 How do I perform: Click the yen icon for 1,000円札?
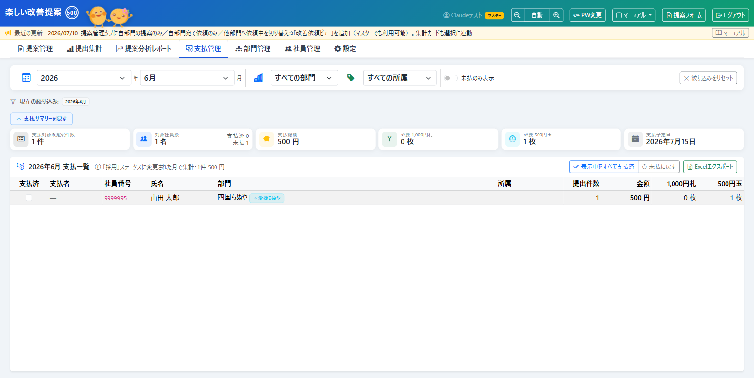390,139
